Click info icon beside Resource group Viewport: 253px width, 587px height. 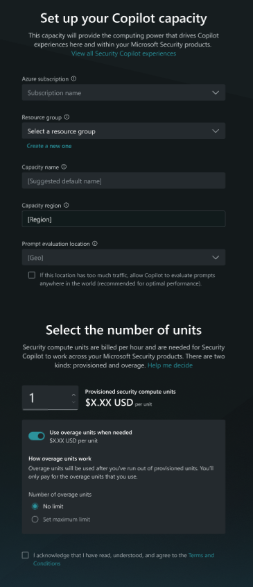[67, 117]
